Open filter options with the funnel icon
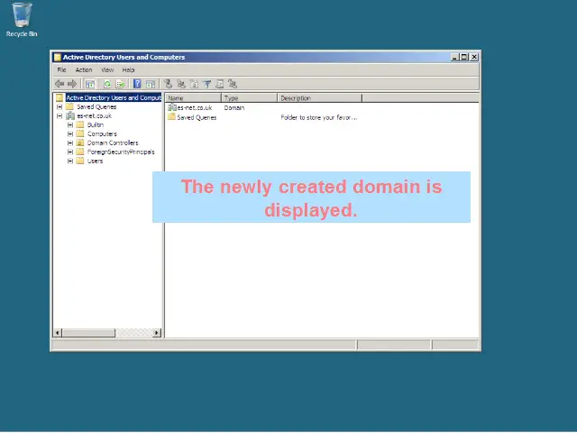The height and width of the screenshot is (433, 577). click(207, 84)
